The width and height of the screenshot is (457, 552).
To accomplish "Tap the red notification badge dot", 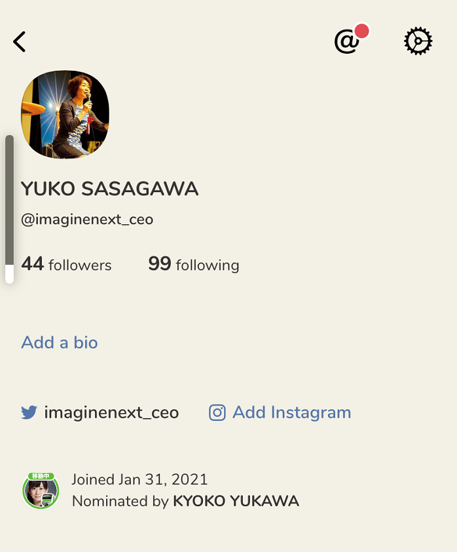I will 361,31.
